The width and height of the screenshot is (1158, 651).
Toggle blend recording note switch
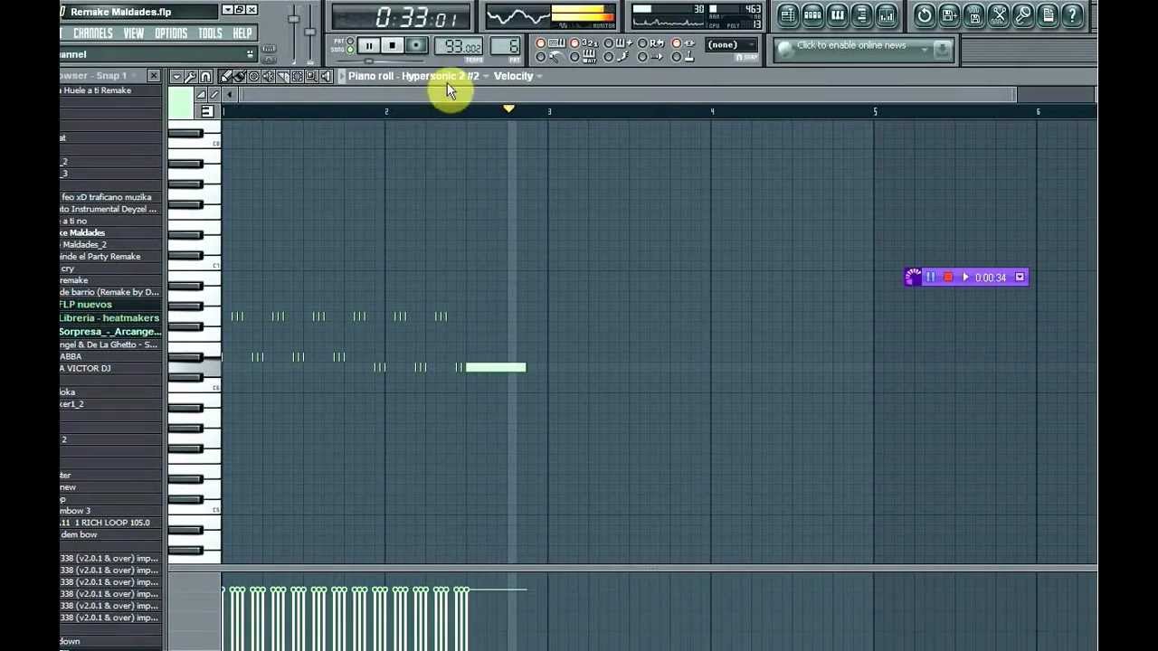[608, 43]
